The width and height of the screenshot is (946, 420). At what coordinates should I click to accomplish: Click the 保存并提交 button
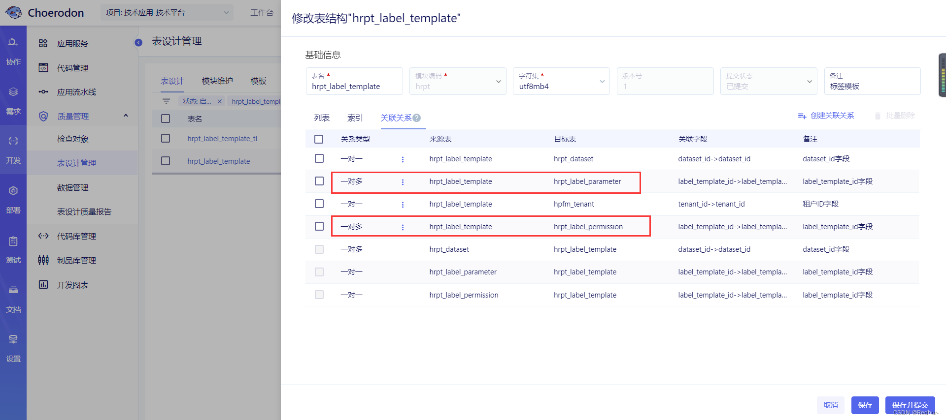910,405
